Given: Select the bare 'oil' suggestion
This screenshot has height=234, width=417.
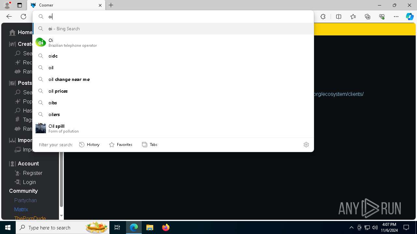Looking at the screenshot, I should pos(173,68).
